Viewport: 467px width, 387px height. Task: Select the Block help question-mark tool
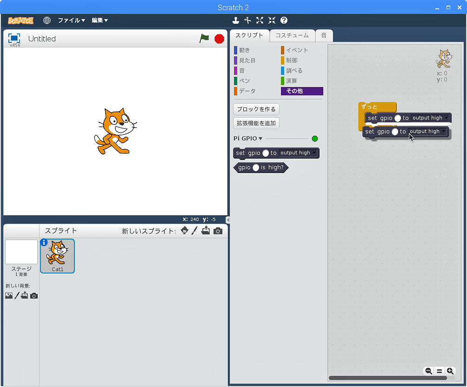tap(284, 20)
